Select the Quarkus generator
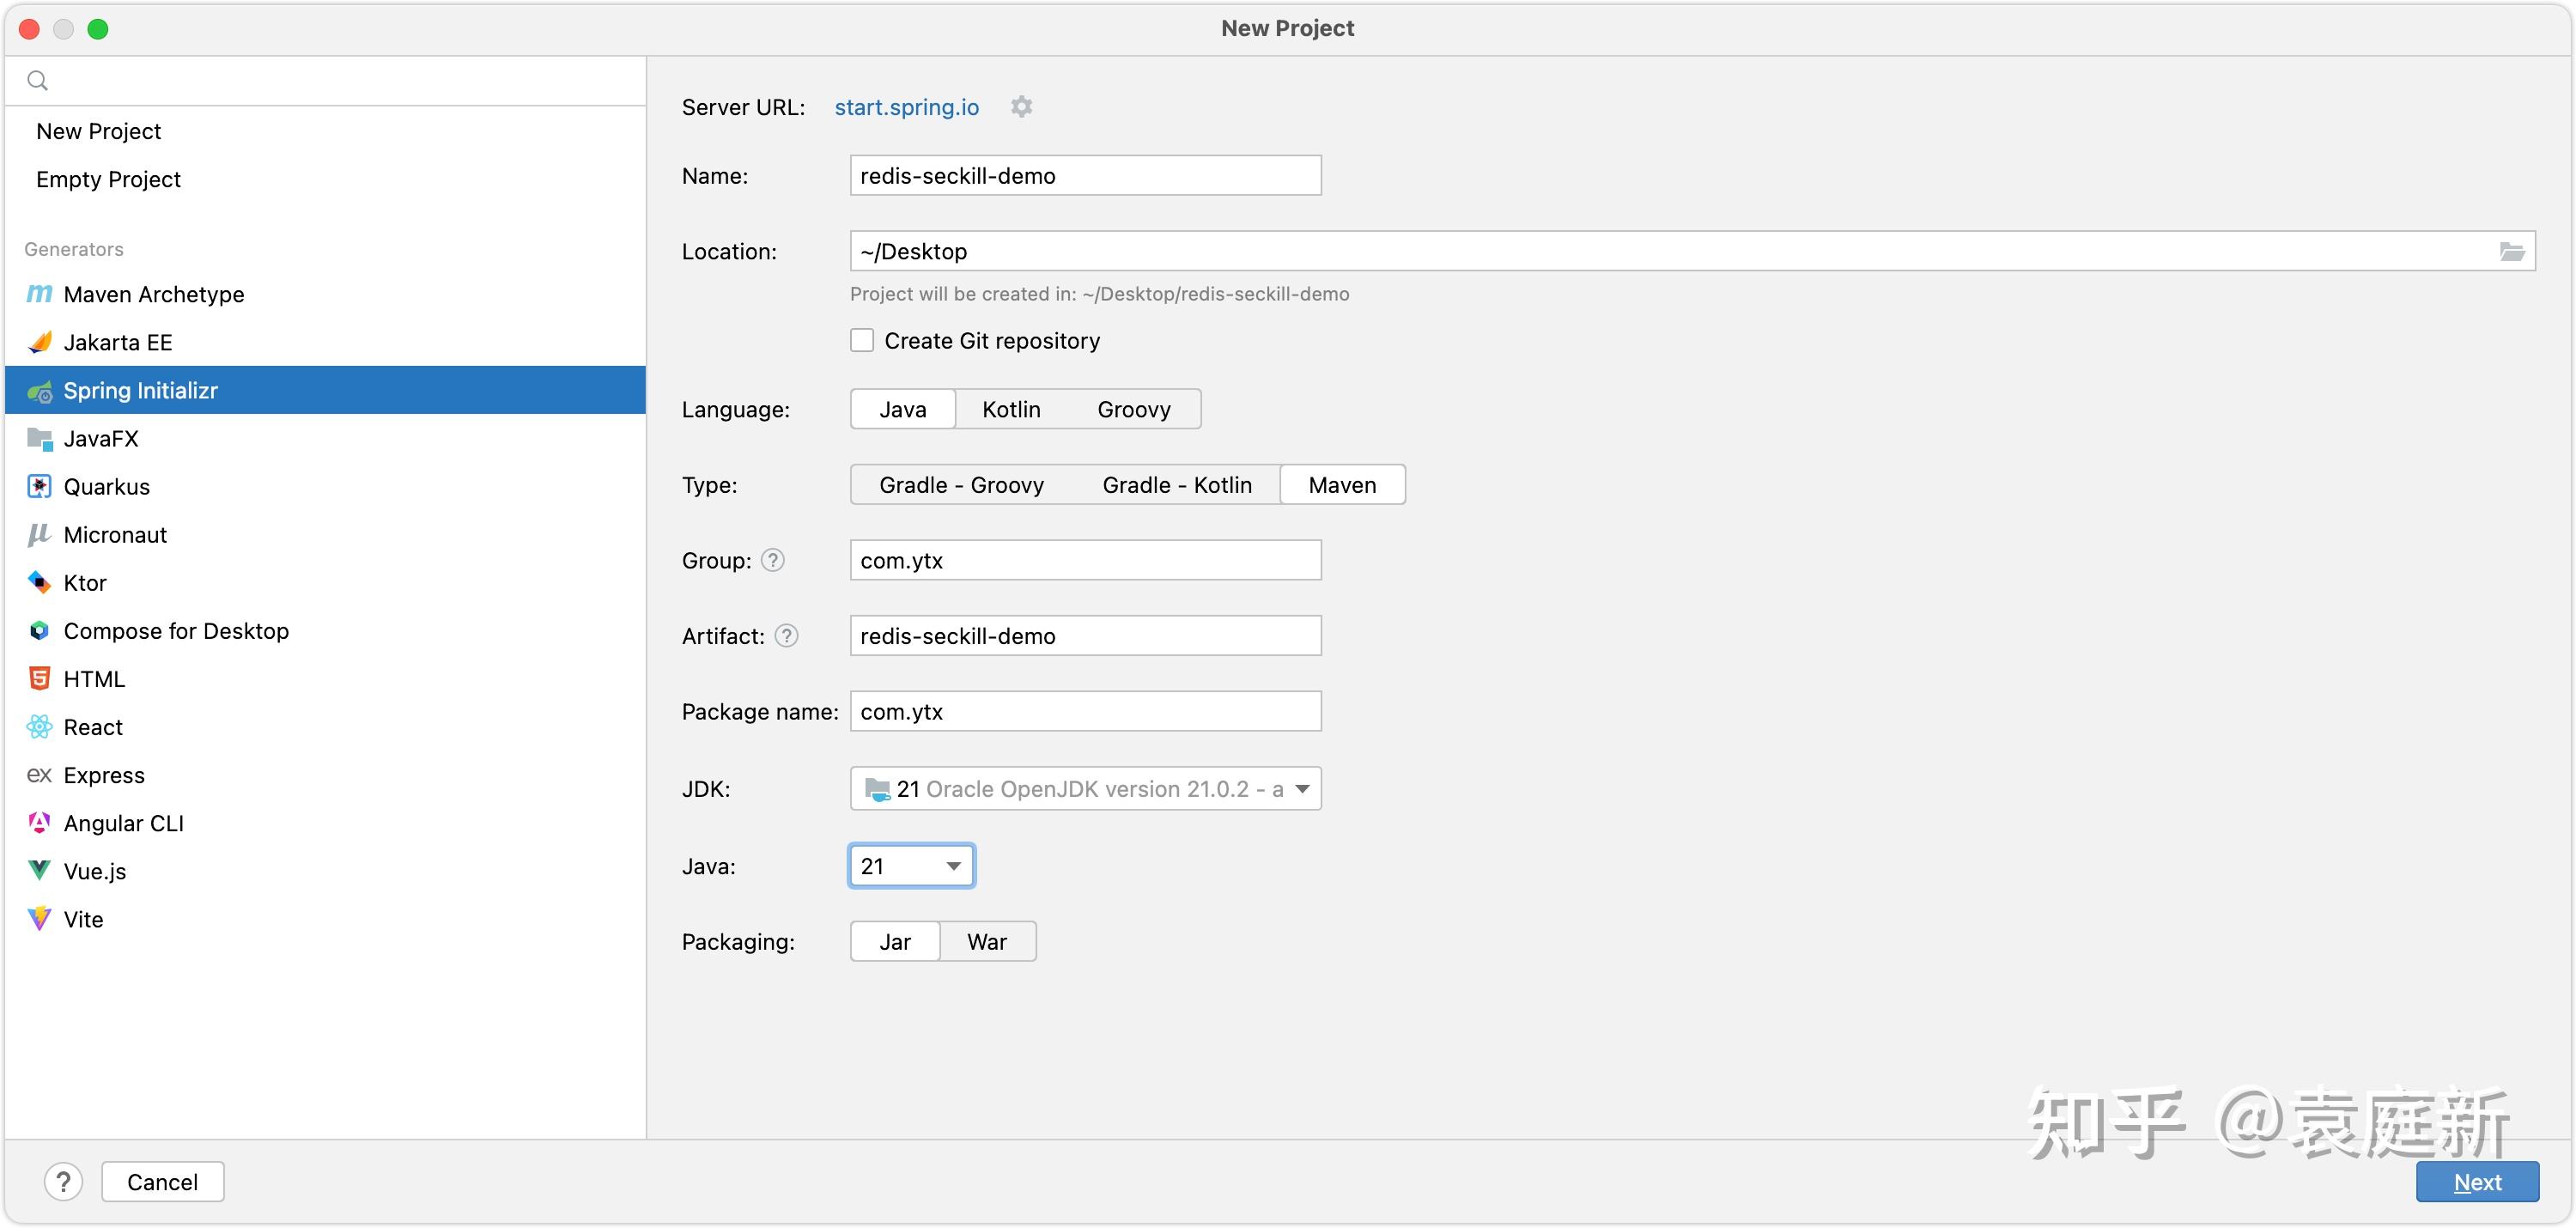Viewport: 2576px width, 1228px height. tap(106, 487)
